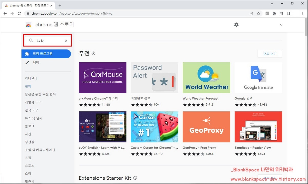The height and width of the screenshot is (184, 308).
Task: Open the Password Alert extension thumbnail
Action: (x=155, y=78)
